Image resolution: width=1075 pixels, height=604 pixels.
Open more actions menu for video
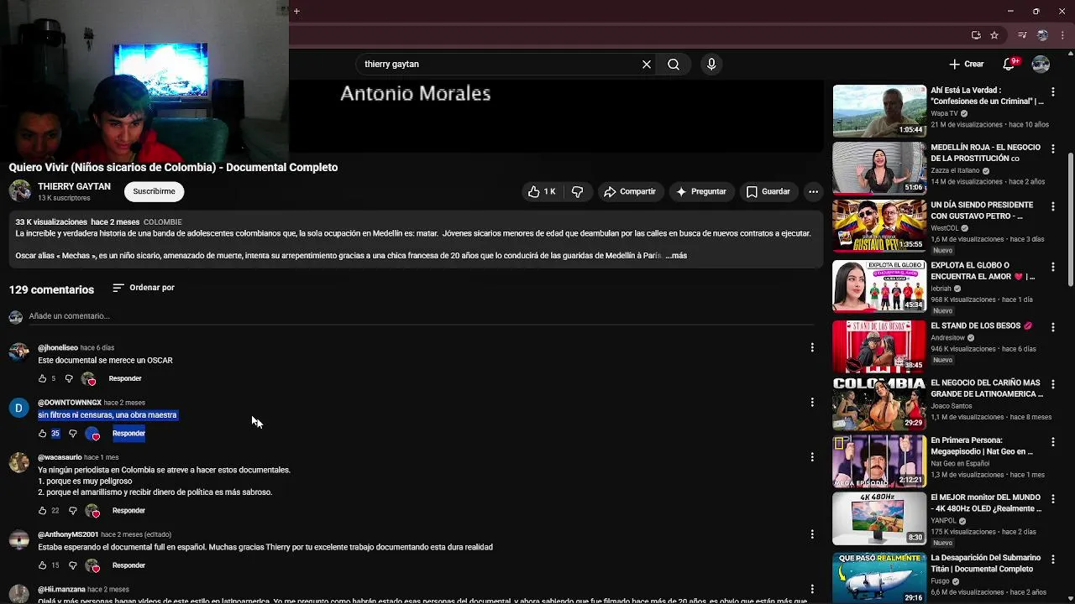point(813,191)
